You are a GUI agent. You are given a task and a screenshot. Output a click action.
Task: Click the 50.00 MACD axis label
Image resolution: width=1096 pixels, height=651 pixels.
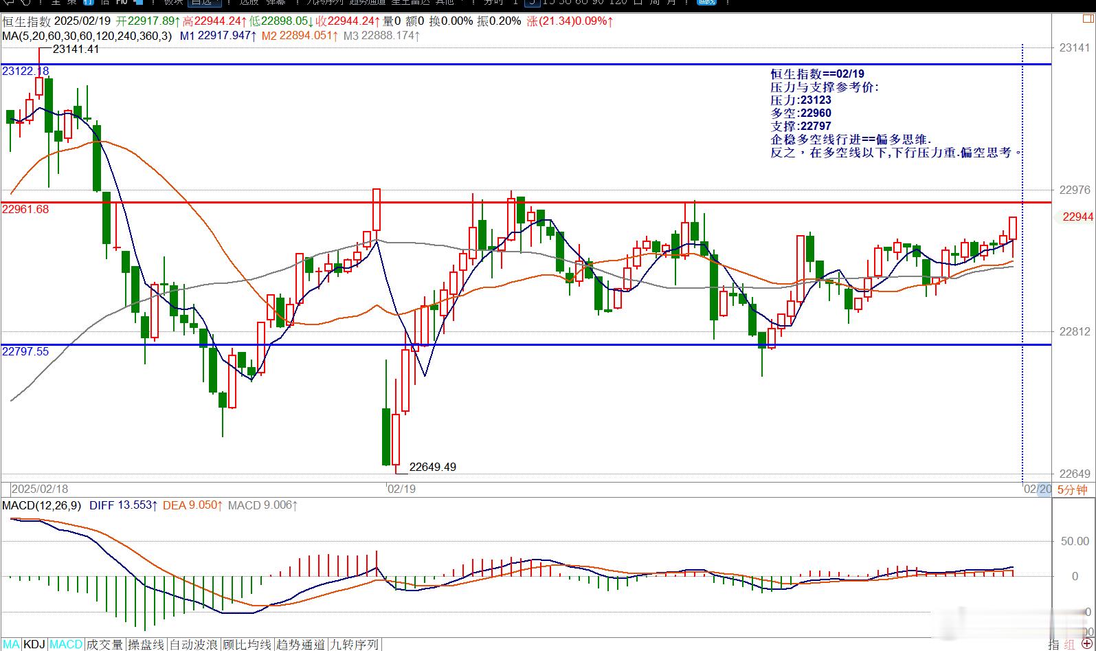pos(1075,541)
